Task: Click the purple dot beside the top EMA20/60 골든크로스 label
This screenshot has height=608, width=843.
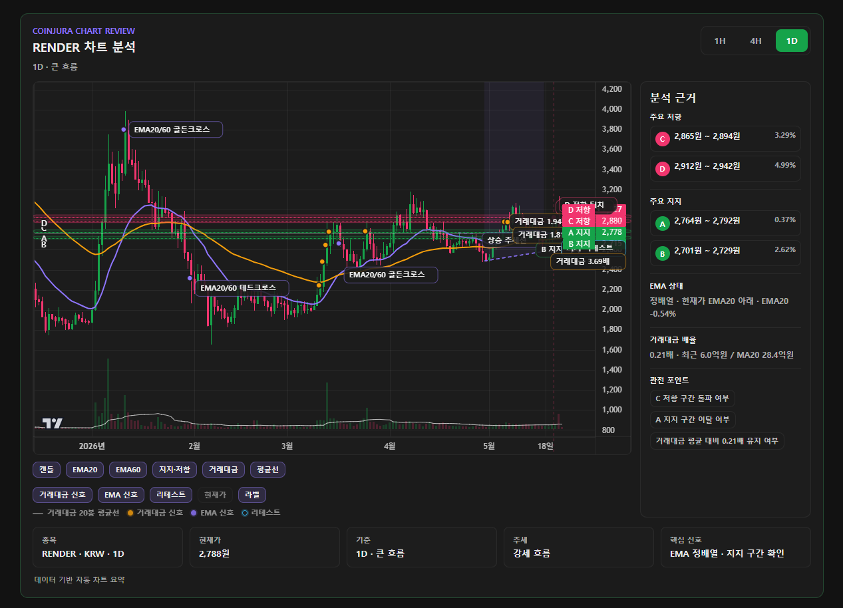Action: coord(124,130)
